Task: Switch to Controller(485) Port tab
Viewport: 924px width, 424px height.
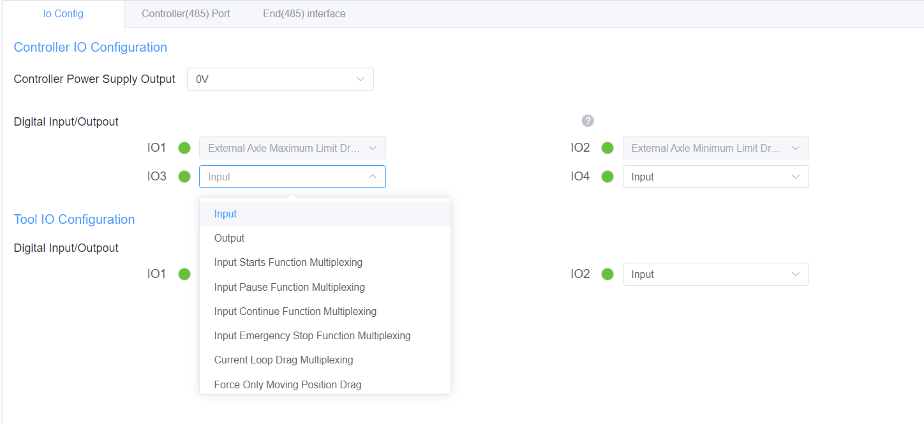Action: pos(186,13)
